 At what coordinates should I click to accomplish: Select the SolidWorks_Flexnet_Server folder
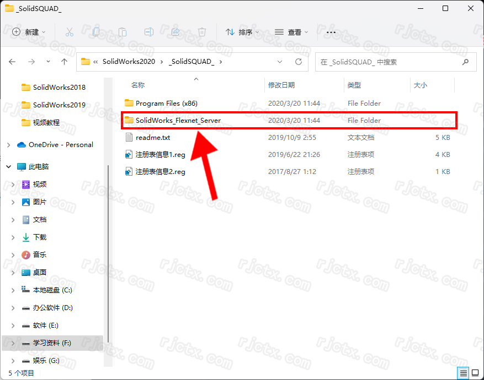(178, 120)
